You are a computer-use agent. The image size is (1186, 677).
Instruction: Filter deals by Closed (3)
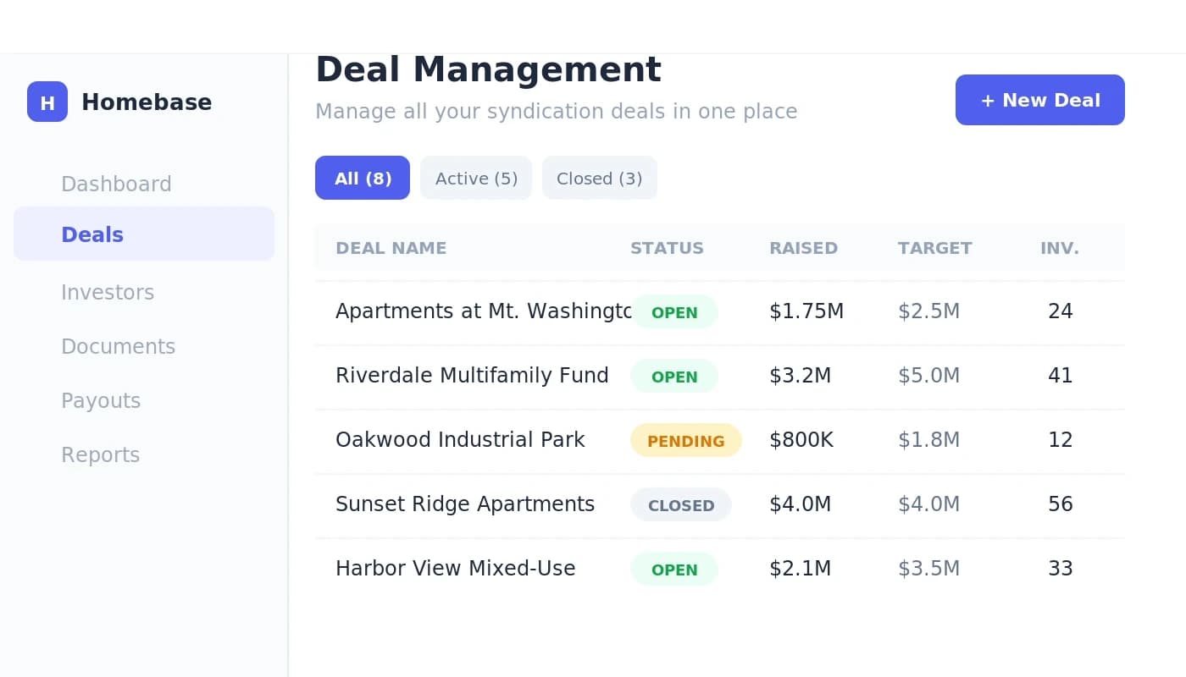tap(599, 178)
